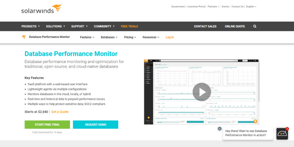This screenshot has height=147, width=294.
Task: Click the orange Database Performance Monitor product icon
Action: point(24,37)
